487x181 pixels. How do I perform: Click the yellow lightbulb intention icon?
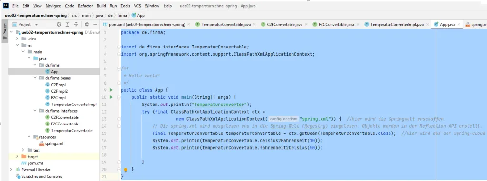coord(126,170)
